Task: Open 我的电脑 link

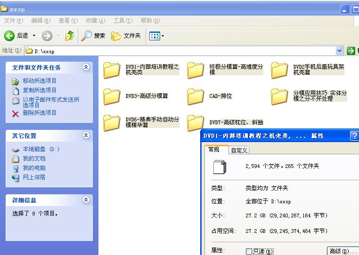Action: click(34, 168)
